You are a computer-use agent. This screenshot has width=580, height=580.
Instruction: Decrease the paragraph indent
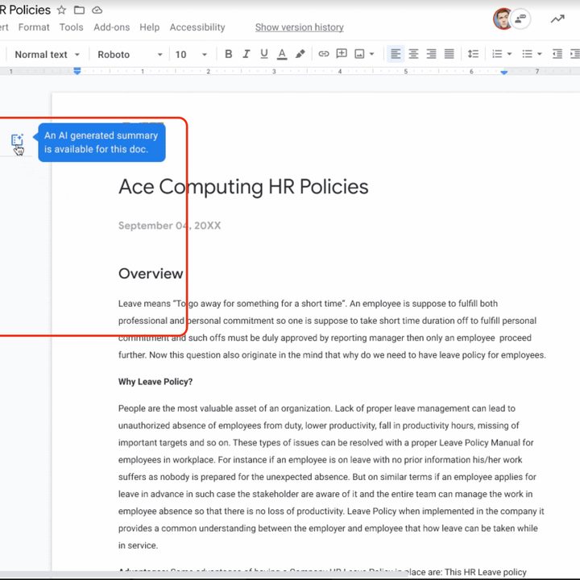click(557, 55)
